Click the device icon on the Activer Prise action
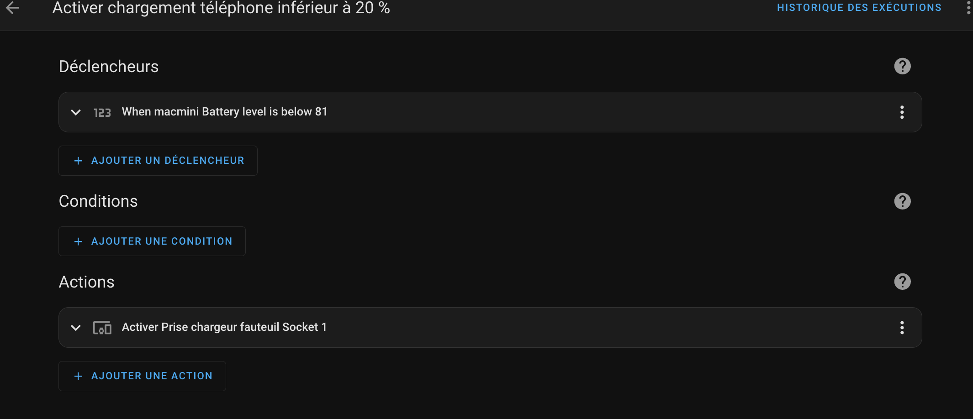The height and width of the screenshot is (419, 973). coord(102,328)
